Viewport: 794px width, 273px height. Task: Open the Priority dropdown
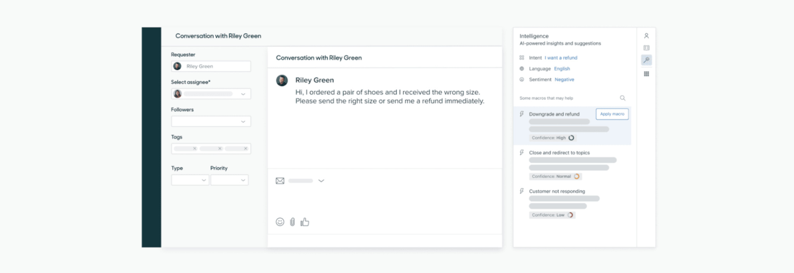[230, 180]
